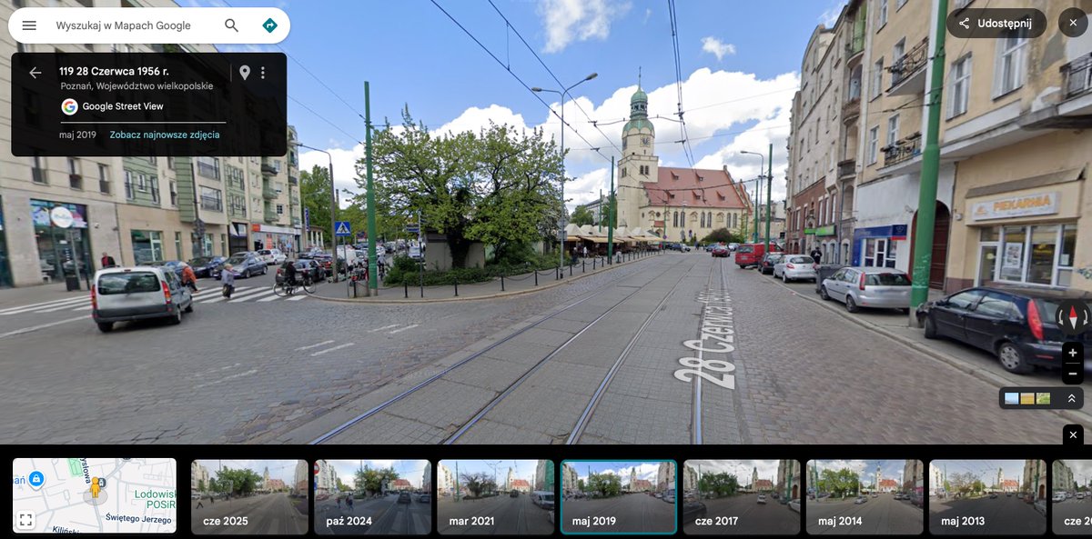Click 'Poznań, Województwo wielkopolskie' text

(x=136, y=86)
